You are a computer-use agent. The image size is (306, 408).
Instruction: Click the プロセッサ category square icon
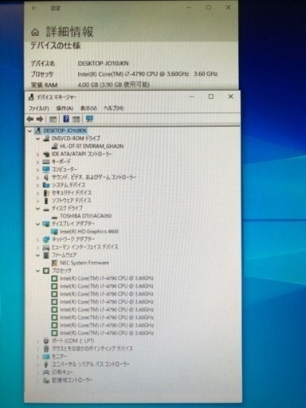coord(46,271)
